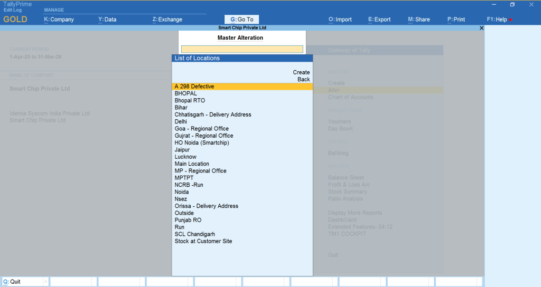Select the A 298 Defective location
541x287 pixels.
click(194, 87)
